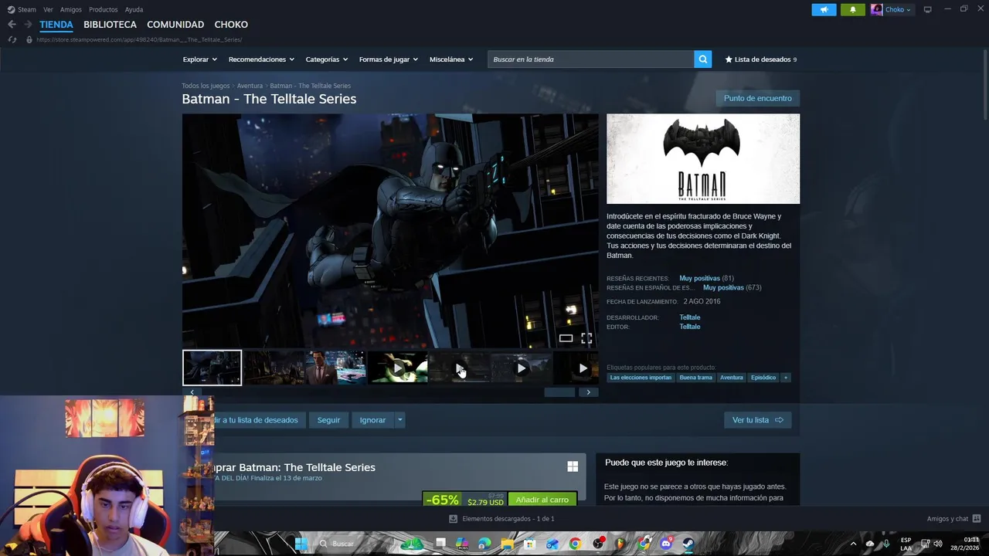Go forward with the Steam forward arrow
Image resolution: width=989 pixels, height=556 pixels.
tap(28, 25)
